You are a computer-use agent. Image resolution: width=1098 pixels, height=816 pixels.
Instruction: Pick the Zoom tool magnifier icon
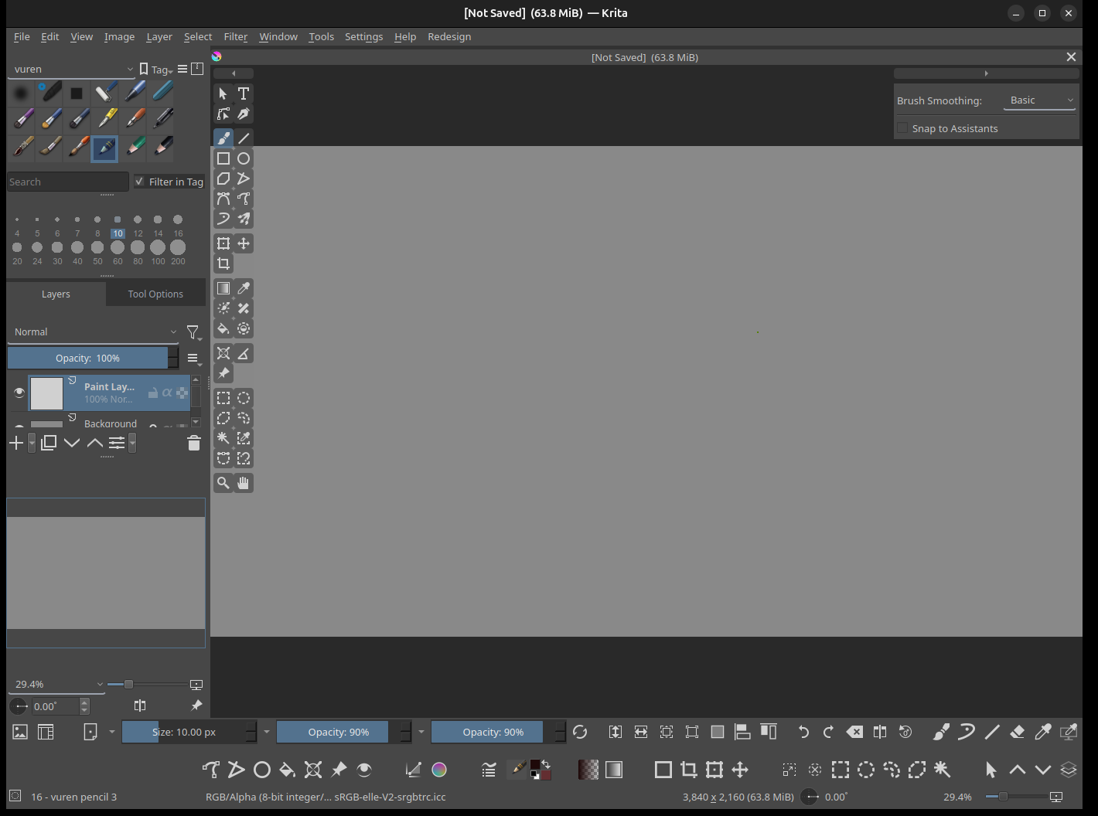pos(223,483)
